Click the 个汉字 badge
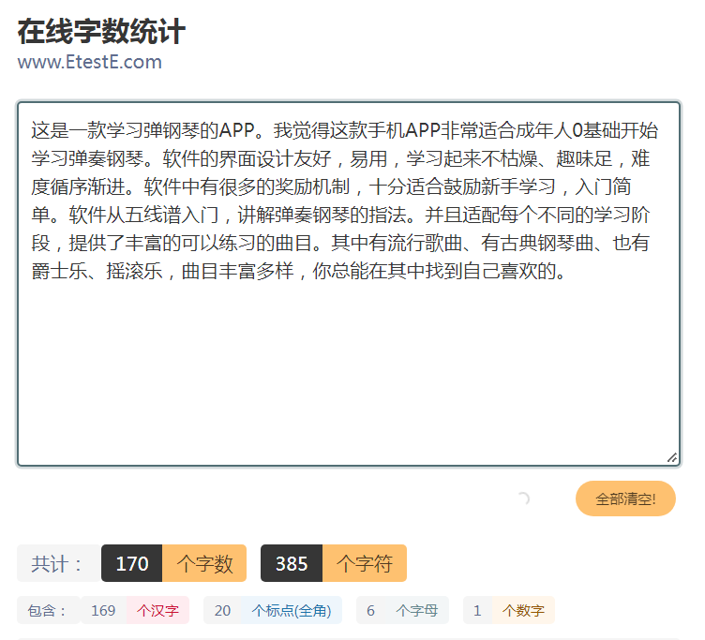 click(x=157, y=610)
